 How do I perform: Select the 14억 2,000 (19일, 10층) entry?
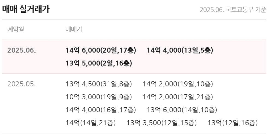[178, 84]
